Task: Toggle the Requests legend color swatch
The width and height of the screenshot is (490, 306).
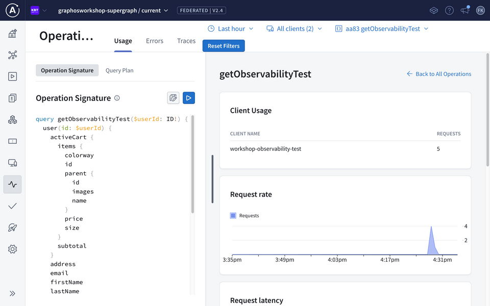Action: [x=233, y=215]
